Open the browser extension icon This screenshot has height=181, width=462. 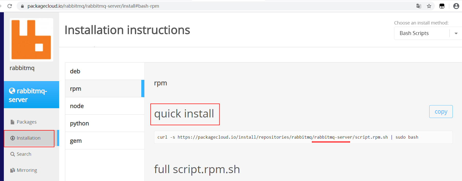[442, 6]
